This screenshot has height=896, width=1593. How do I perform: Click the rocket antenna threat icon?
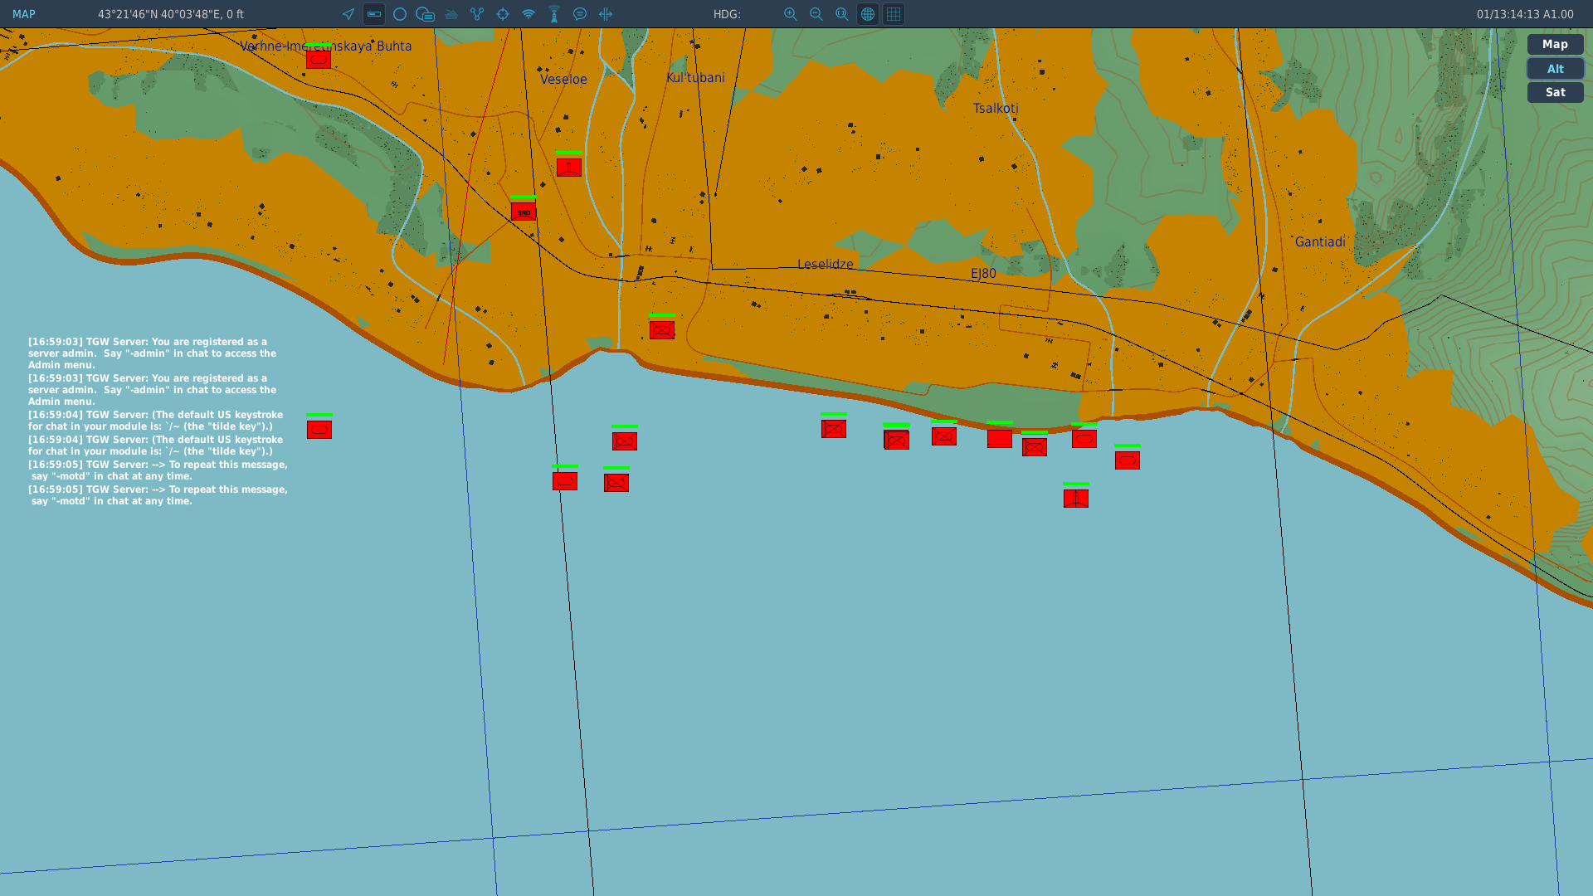pyautogui.click(x=554, y=14)
